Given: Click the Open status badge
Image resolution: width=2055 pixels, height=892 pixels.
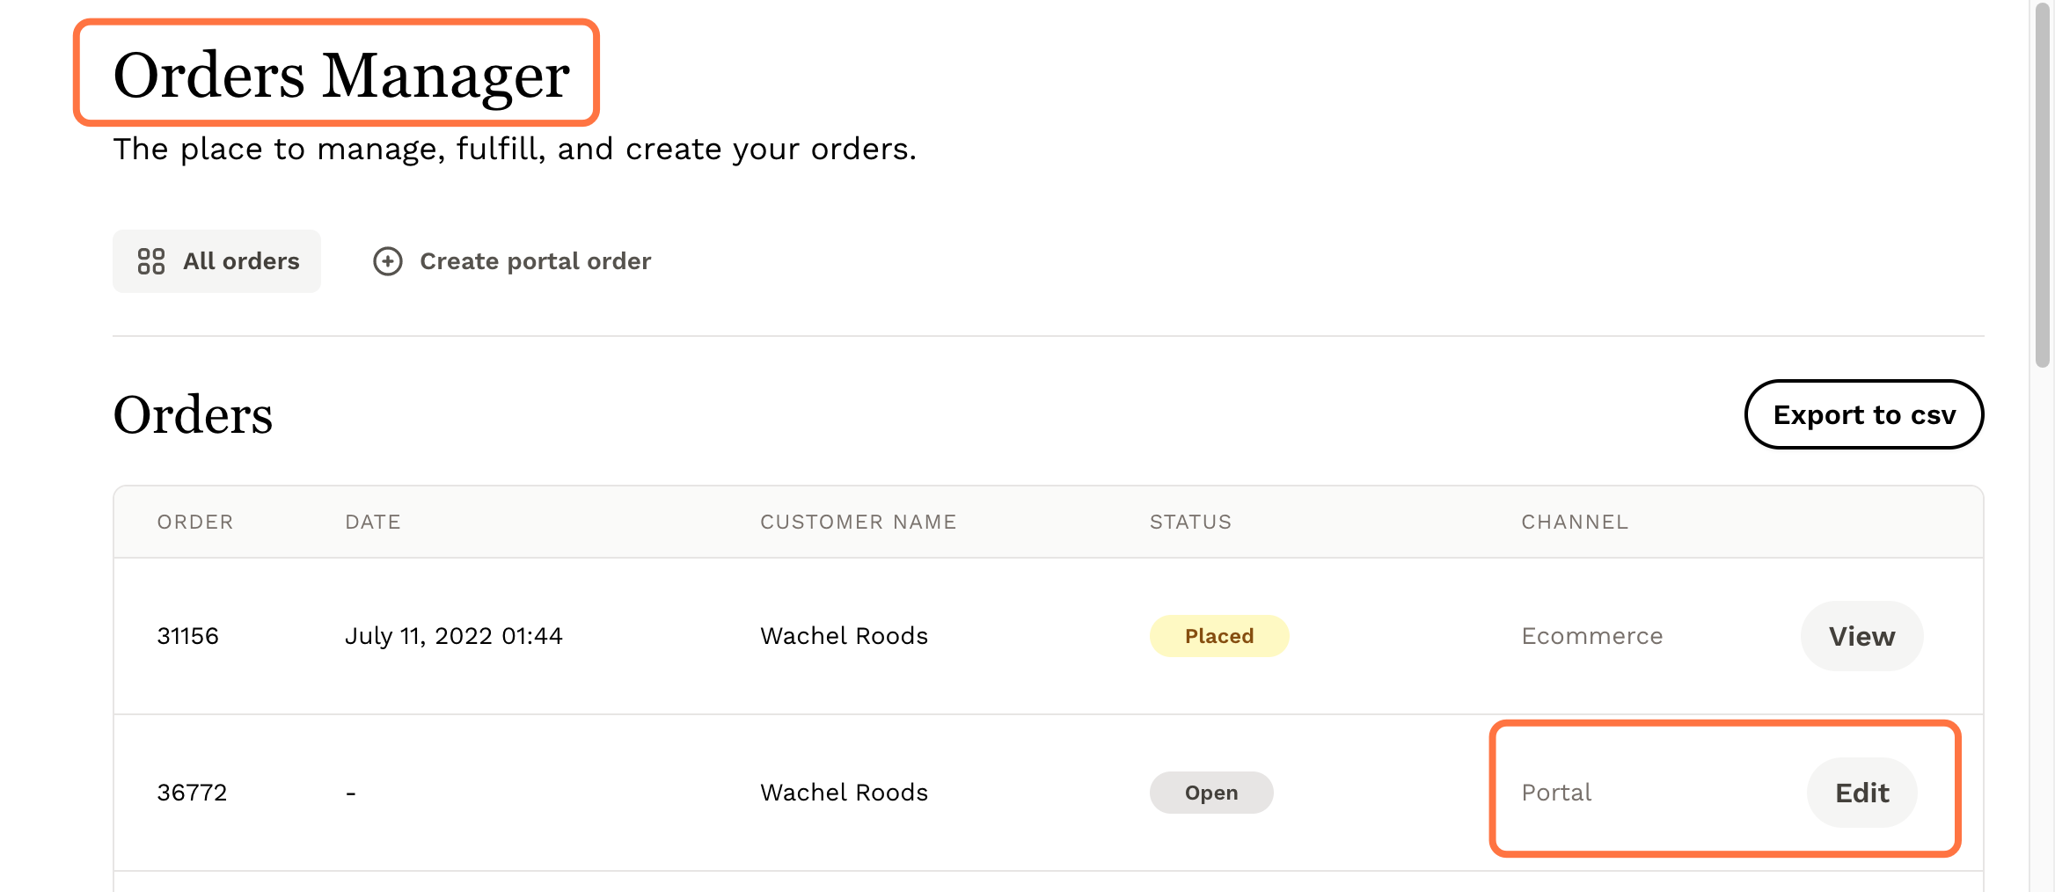Looking at the screenshot, I should (1210, 793).
